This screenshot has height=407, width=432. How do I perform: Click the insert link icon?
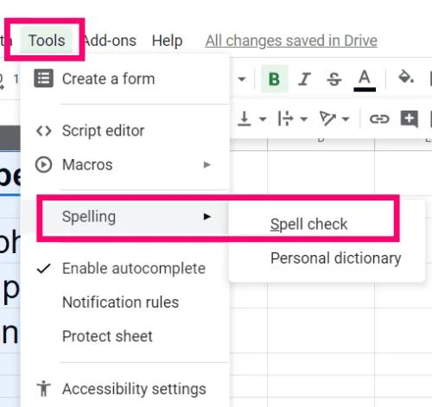tap(379, 118)
